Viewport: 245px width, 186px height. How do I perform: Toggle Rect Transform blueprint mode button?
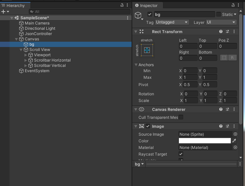pos(224,58)
